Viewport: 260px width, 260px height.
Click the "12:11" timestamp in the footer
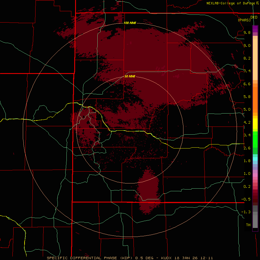(x=207, y=258)
